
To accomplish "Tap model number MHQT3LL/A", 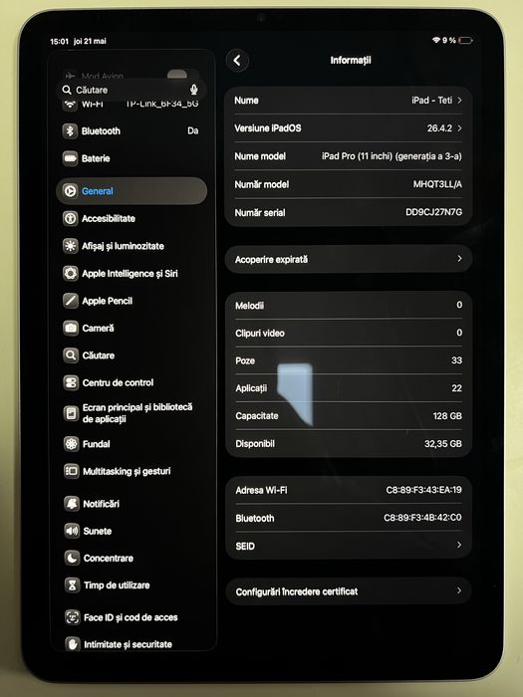I will 437,184.
